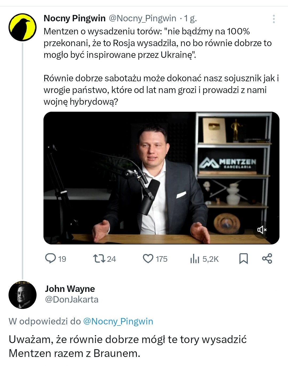Tap blue @Nocny_Pingwin mention in reply line
The width and height of the screenshot is (288, 366).
(118, 321)
